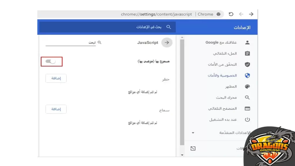
Task: Open عند بدء التشغيل startup settings icon
Action: tap(247, 119)
